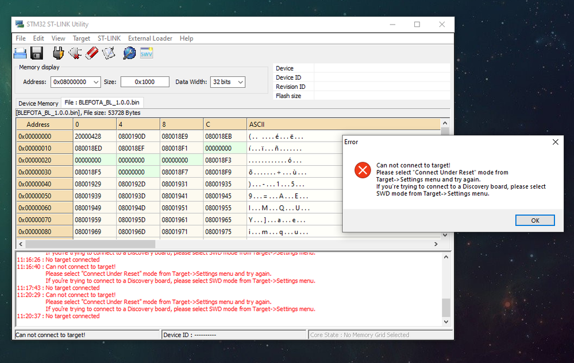
Task: Click the Disconnect from target icon
Action: (x=75, y=53)
